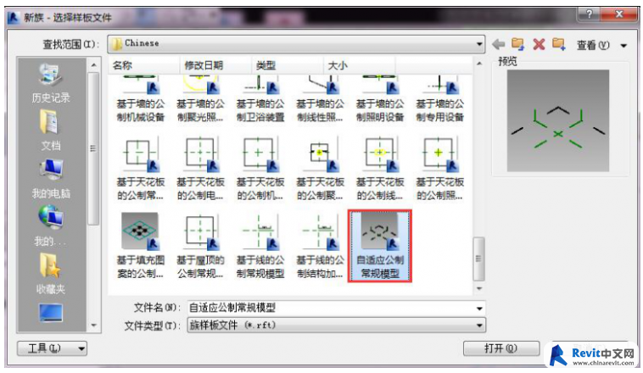The height and width of the screenshot is (373, 643).
Task: Open desktop shortcut at sidebar bottom
Action: 50,313
